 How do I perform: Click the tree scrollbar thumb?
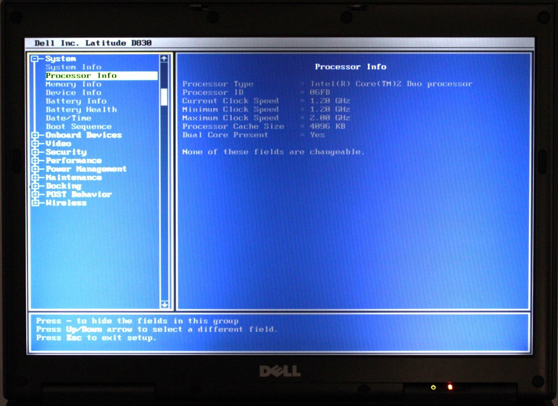pos(164,97)
